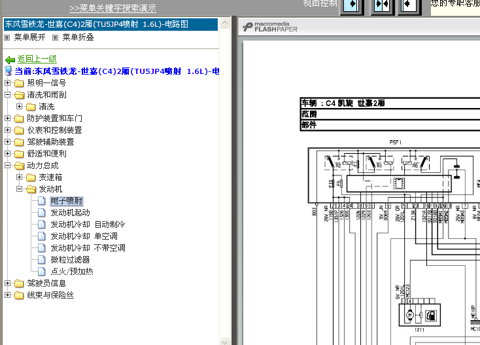Click the 清洗和雨刮 open folder icon

(19, 96)
